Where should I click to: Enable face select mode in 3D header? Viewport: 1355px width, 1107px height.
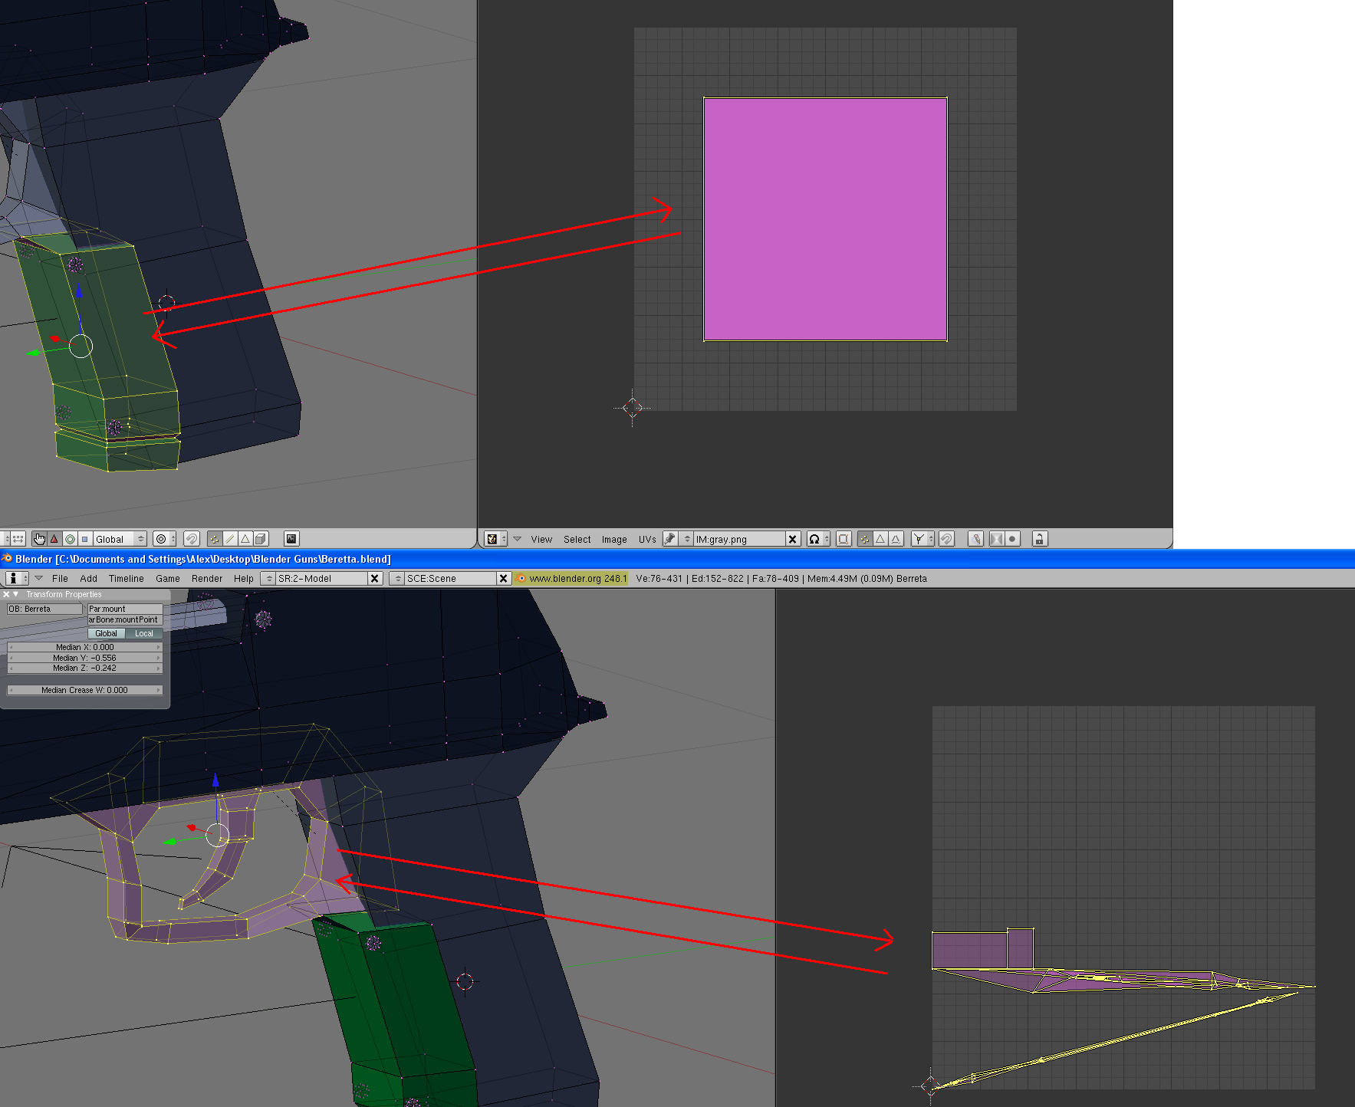click(245, 538)
